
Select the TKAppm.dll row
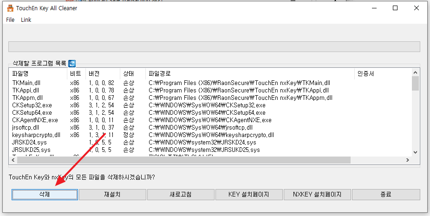point(211,98)
